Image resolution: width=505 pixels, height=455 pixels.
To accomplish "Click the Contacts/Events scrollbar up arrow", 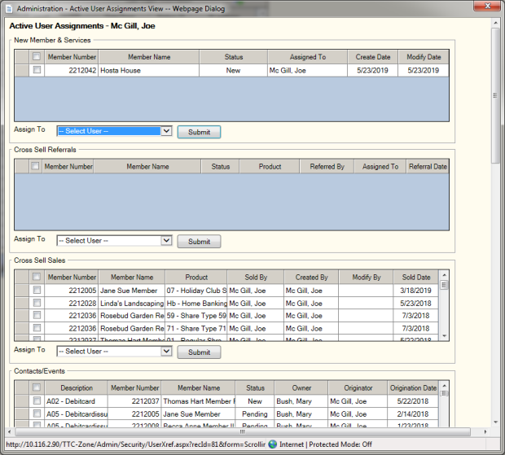I will (x=444, y=386).
